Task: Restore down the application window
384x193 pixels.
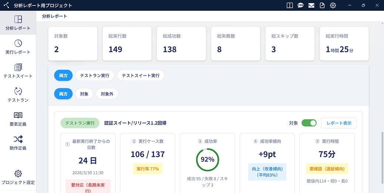Action: (x=363, y=6)
